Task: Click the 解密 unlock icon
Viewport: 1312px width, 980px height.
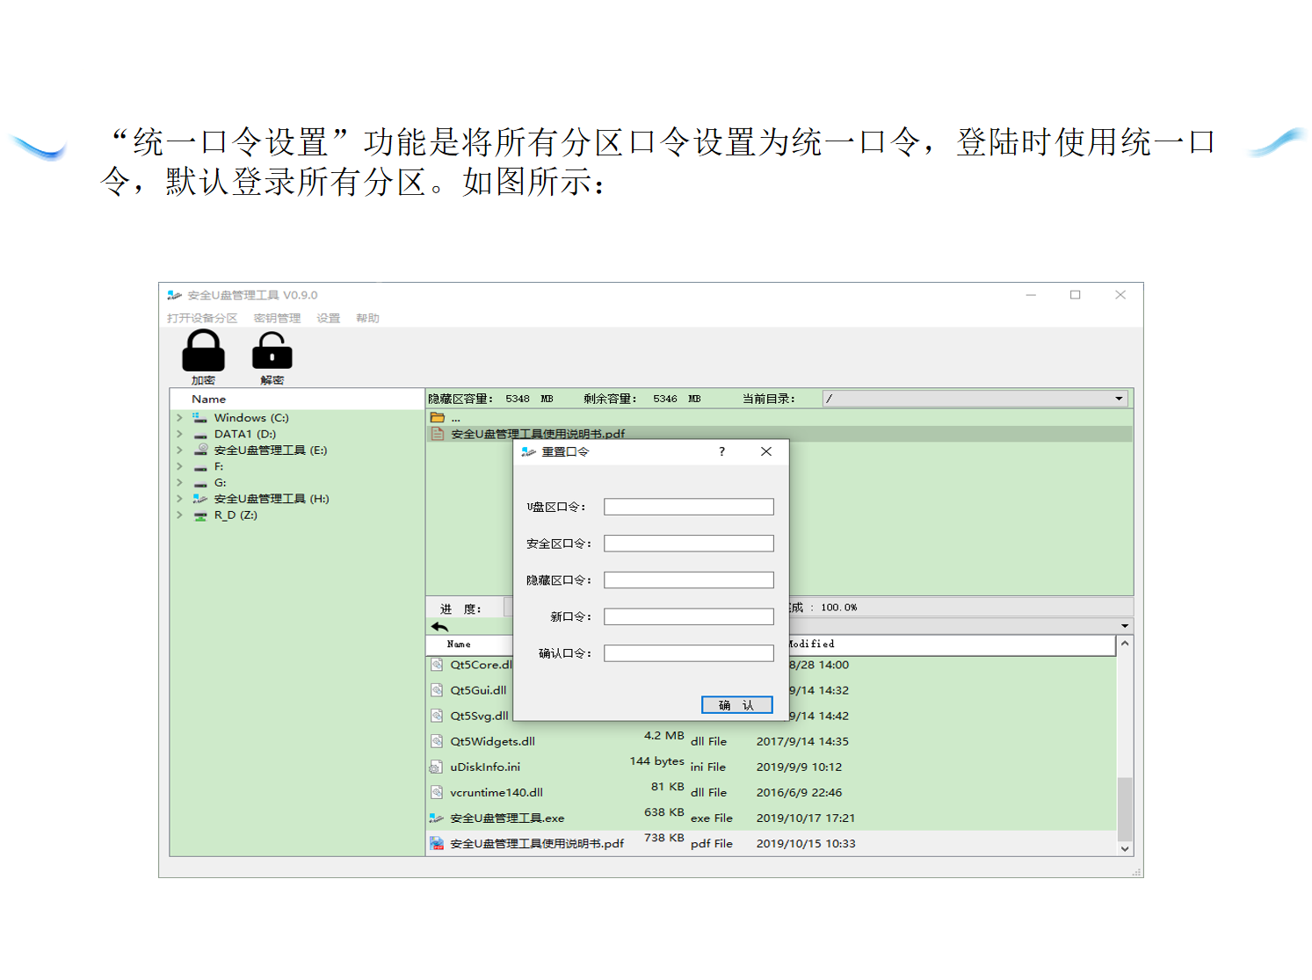Action: pos(272,352)
